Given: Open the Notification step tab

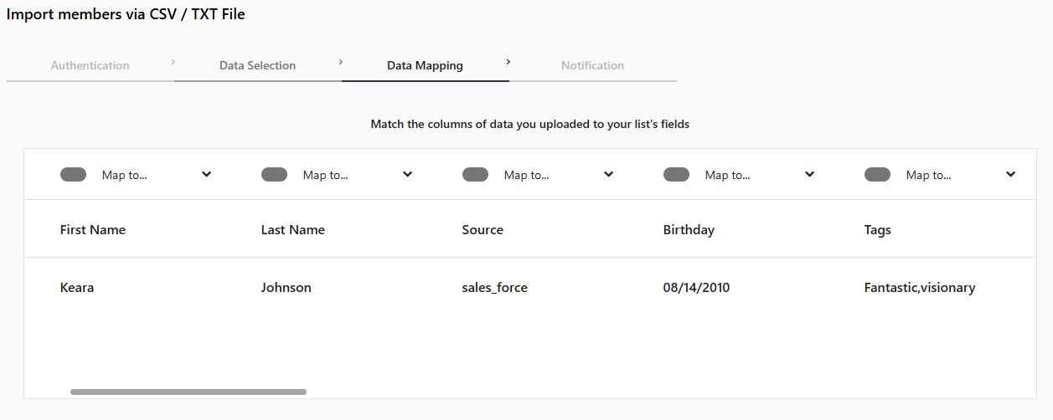Looking at the screenshot, I should click(x=593, y=65).
